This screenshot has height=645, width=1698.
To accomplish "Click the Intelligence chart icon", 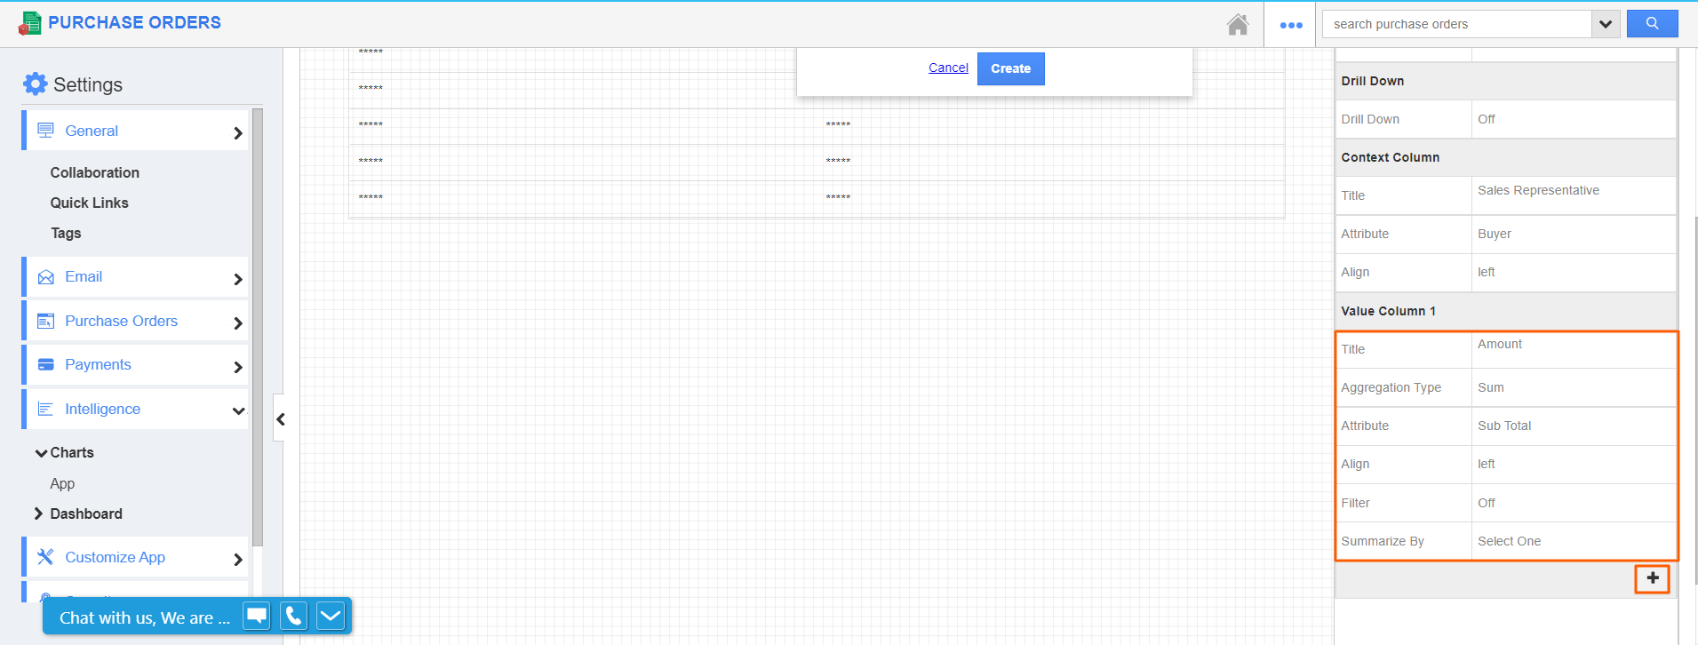I will (45, 409).
